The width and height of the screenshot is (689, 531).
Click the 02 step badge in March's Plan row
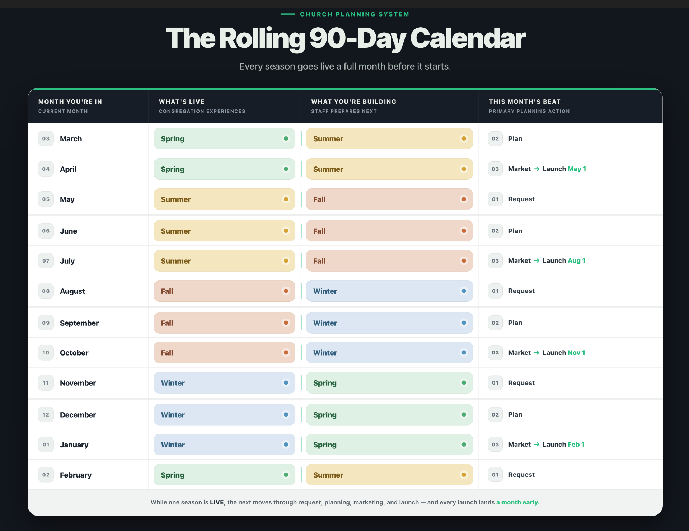(x=495, y=139)
